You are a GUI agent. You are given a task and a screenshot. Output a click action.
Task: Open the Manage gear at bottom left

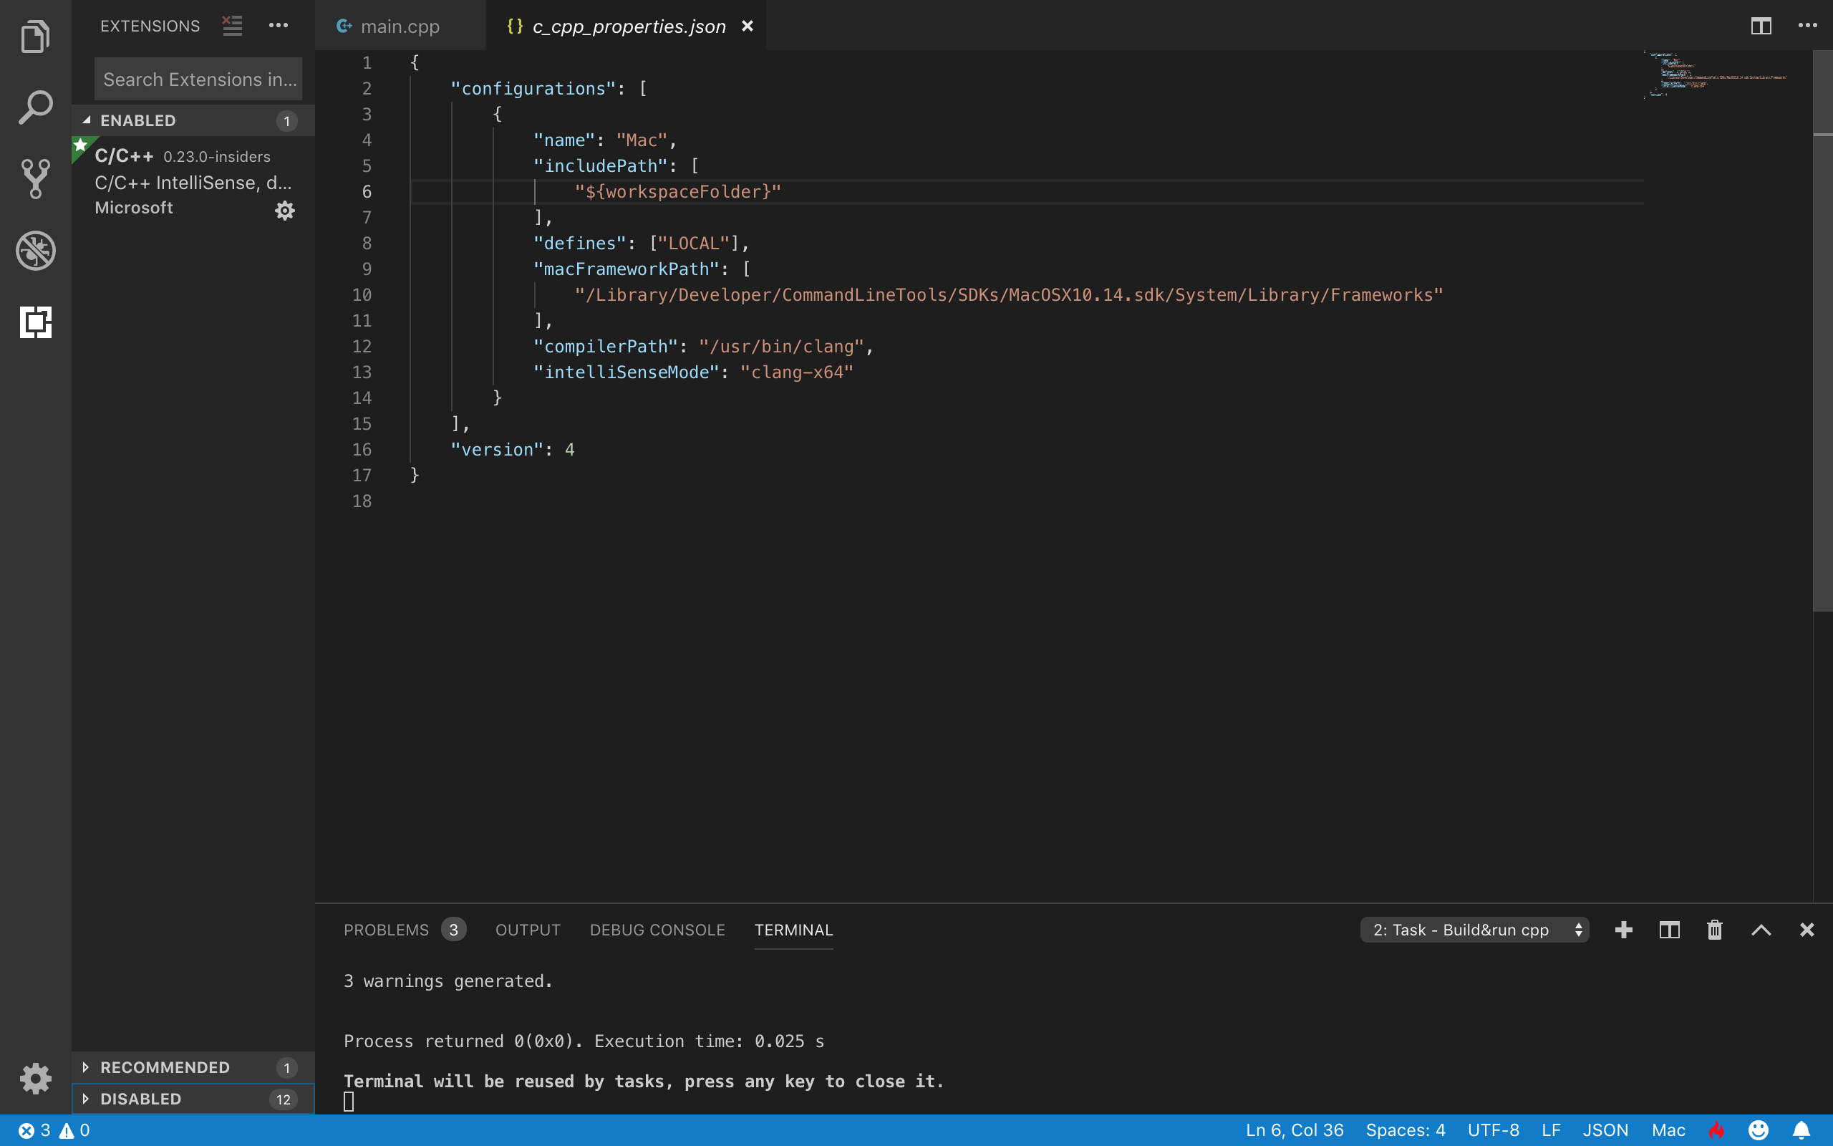[35, 1078]
